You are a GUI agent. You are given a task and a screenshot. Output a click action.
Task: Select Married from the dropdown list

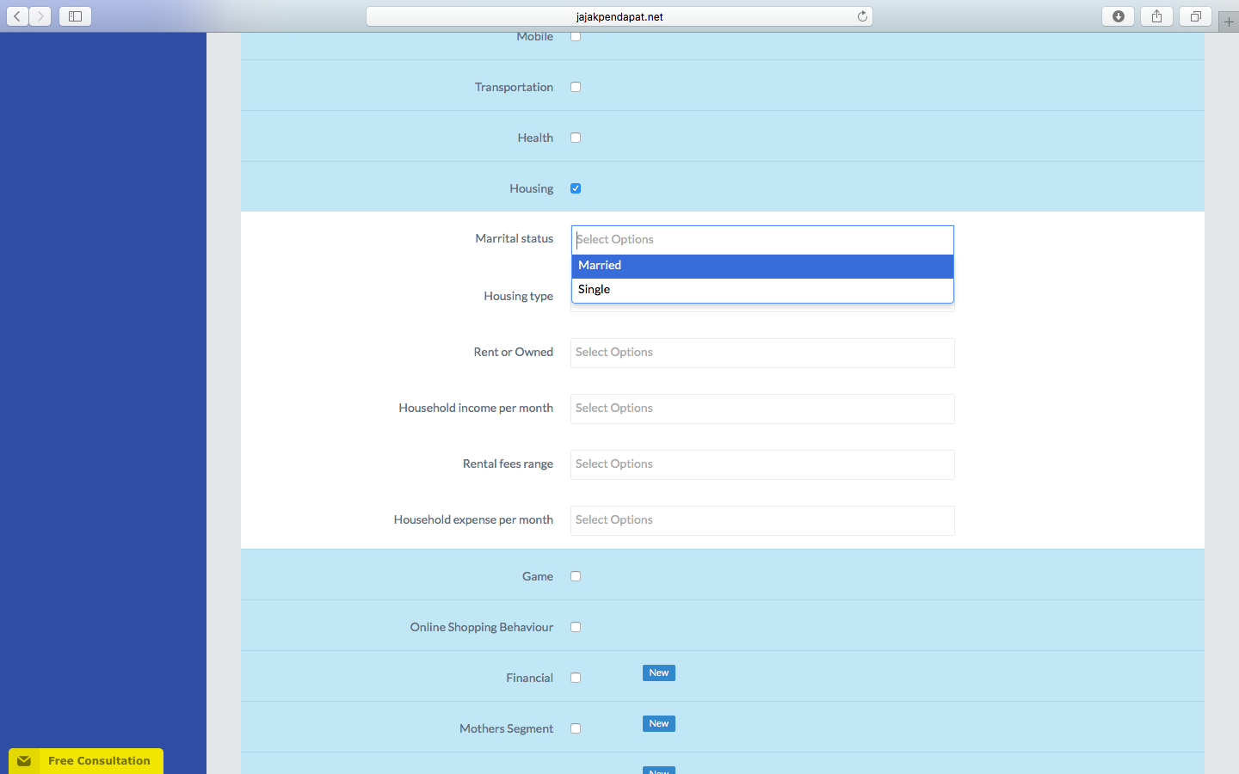762,266
